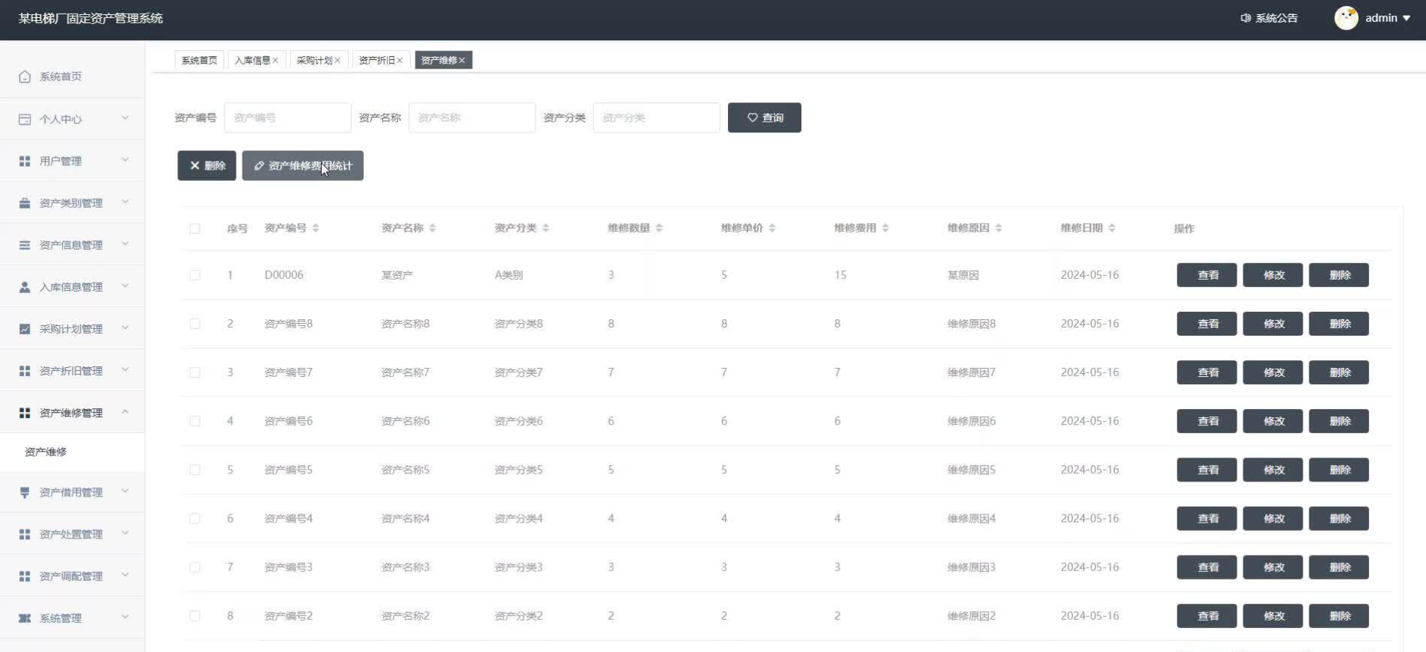Image resolution: width=1426 pixels, height=652 pixels.
Task: Expand 个人中心 menu chevron
Action: pyautogui.click(x=125, y=118)
